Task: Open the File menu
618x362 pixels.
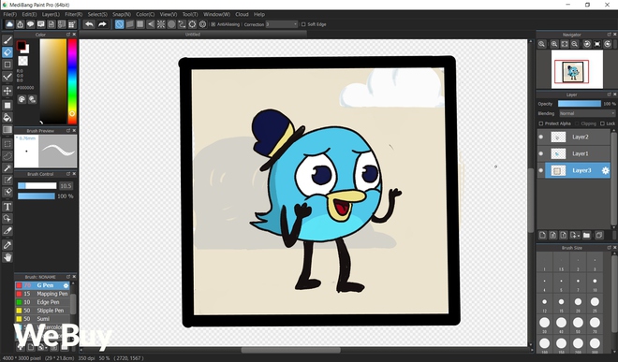Action: click(x=9, y=14)
